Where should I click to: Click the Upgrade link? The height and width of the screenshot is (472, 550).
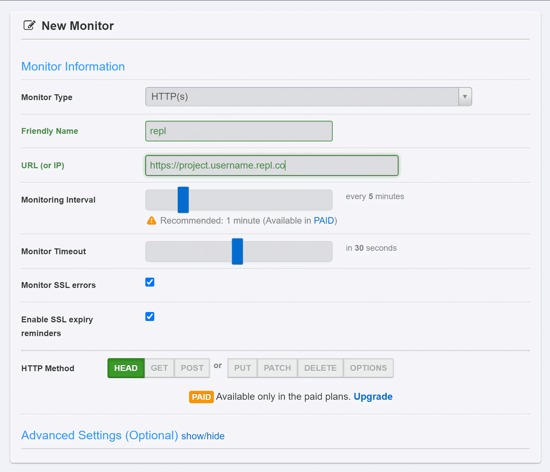pos(373,397)
